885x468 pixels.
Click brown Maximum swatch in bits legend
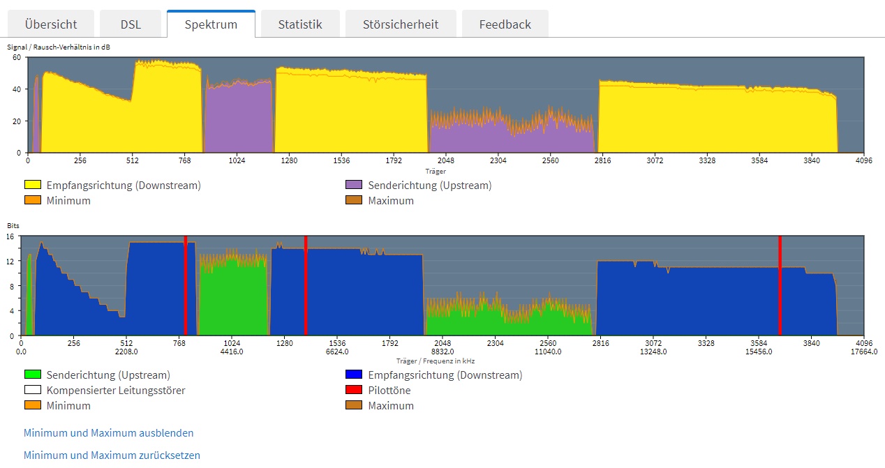tap(354, 406)
